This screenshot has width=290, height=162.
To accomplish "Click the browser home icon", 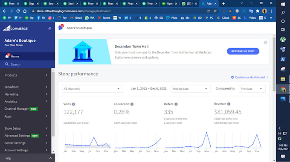I will pos(25,11).
